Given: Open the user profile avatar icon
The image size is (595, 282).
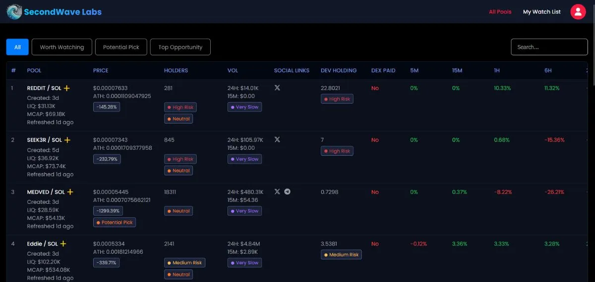Looking at the screenshot, I should pyautogui.click(x=578, y=12).
